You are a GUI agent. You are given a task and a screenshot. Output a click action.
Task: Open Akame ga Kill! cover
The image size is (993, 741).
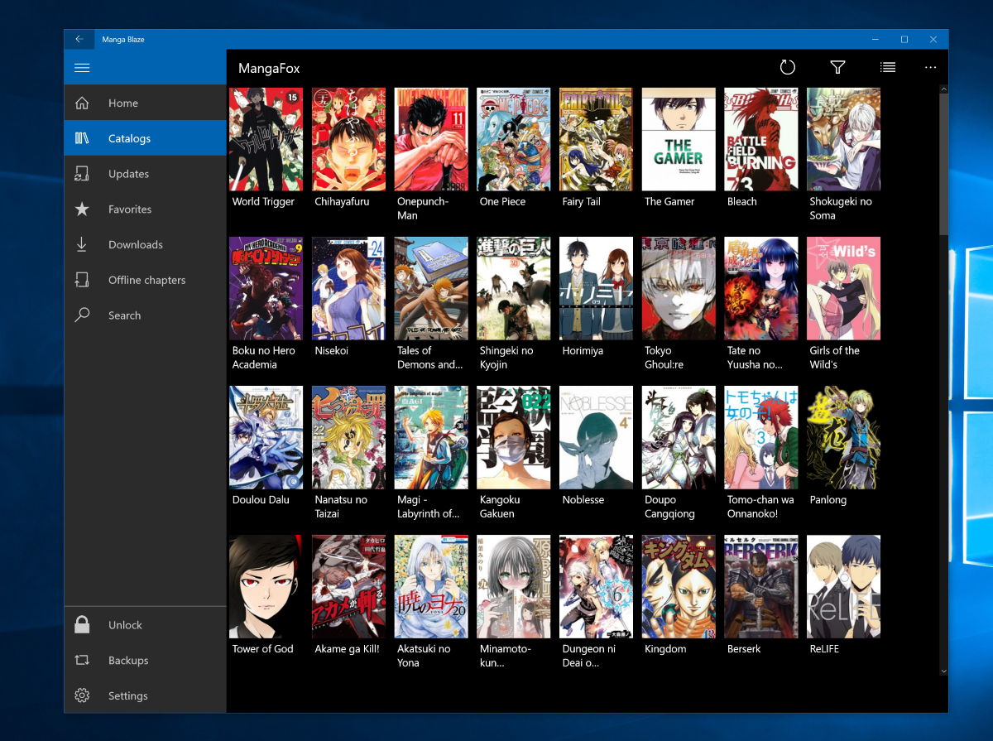coord(348,586)
